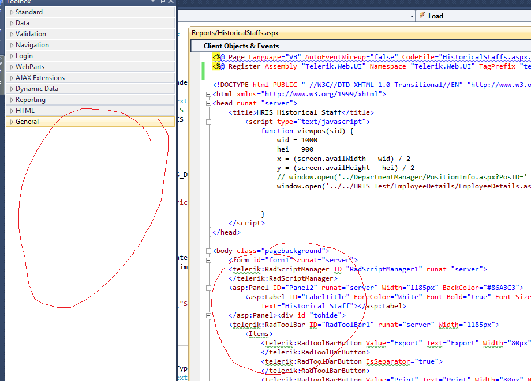The width and height of the screenshot is (531, 381).
Task: Click the div id tohide tag
Action: [312, 315]
